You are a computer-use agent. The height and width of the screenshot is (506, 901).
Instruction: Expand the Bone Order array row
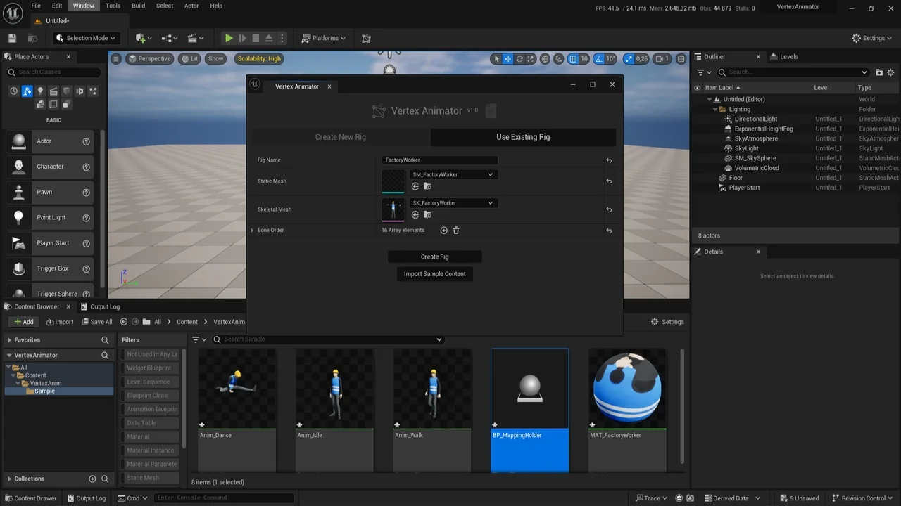point(252,230)
